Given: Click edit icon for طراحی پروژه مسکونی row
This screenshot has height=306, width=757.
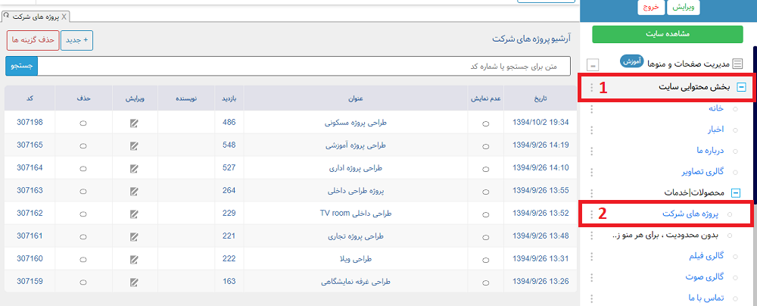Looking at the screenshot, I should pos(134,123).
